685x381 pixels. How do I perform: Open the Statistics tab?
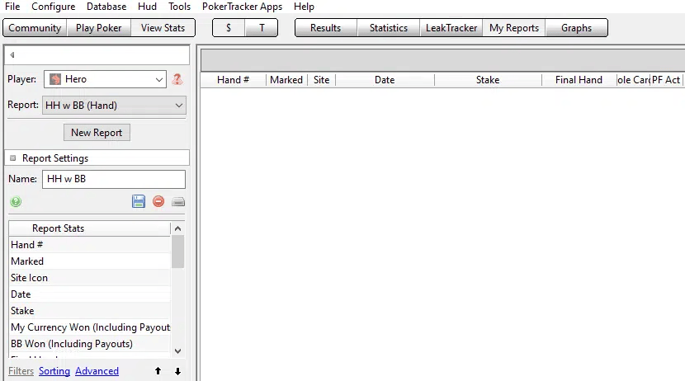click(x=389, y=28)
